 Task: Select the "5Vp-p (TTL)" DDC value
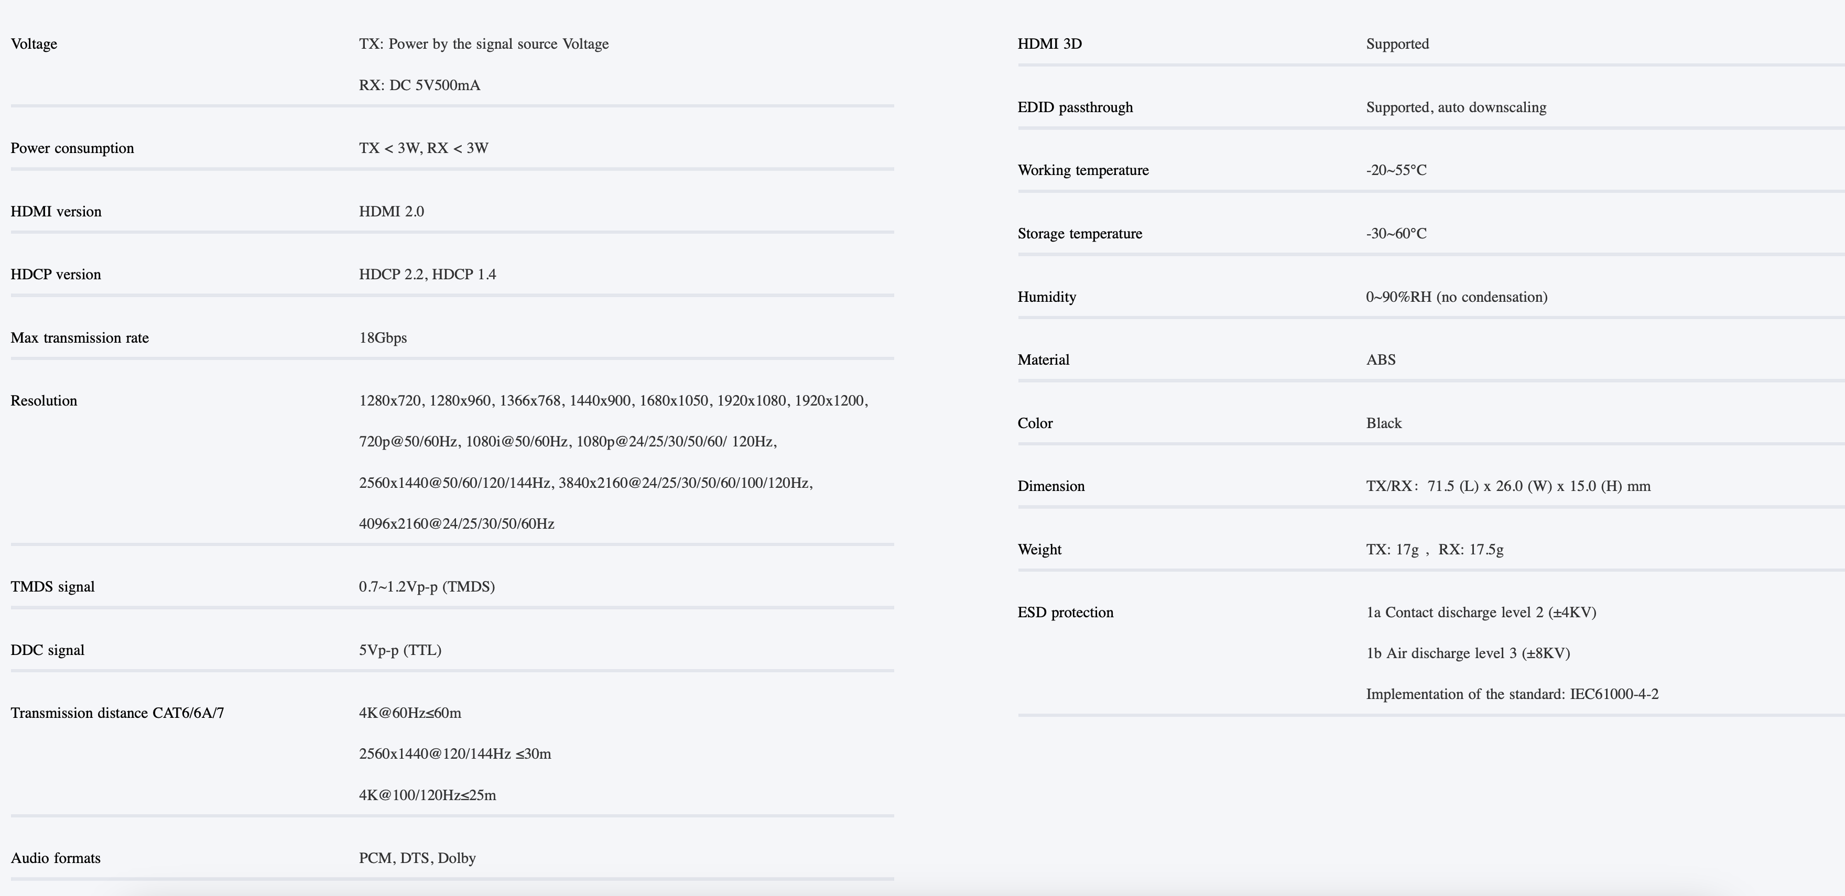[x=399, y=650]
